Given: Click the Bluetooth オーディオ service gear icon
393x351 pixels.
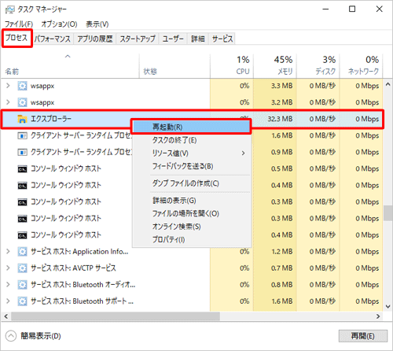Looking at the screenshot, I should pyautogui.click(x=22, y=285).
